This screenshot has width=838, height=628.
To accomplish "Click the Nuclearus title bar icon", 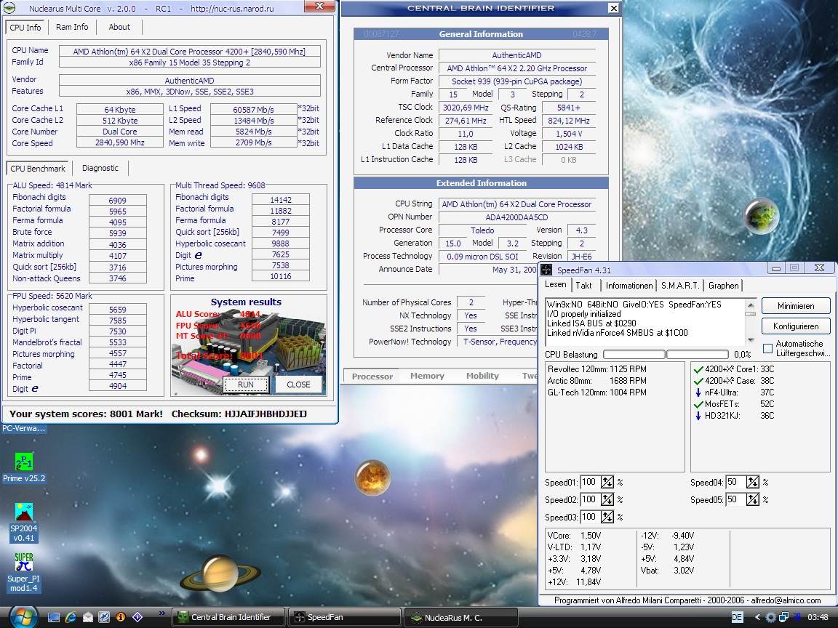I will [9, 8].
